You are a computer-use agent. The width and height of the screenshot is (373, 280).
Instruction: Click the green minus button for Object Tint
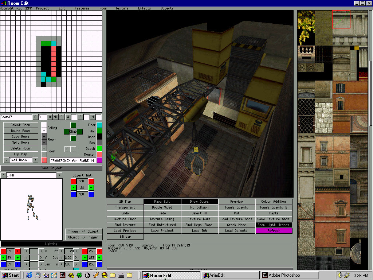tap(74, 188)
